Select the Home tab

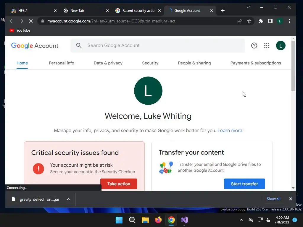pos(22,63)
